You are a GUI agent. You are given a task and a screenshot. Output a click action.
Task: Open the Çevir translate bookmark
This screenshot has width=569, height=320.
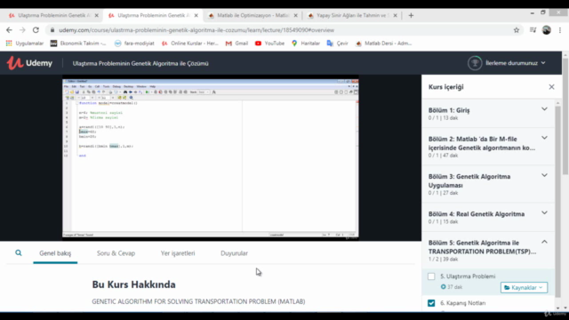338,44
